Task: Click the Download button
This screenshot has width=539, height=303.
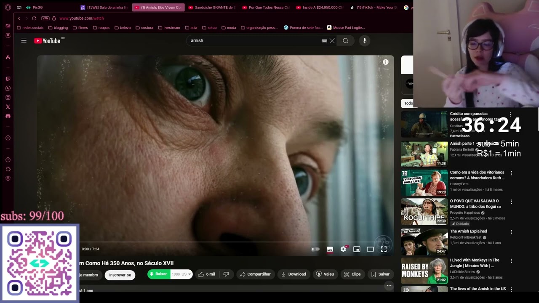Action: 294,274
